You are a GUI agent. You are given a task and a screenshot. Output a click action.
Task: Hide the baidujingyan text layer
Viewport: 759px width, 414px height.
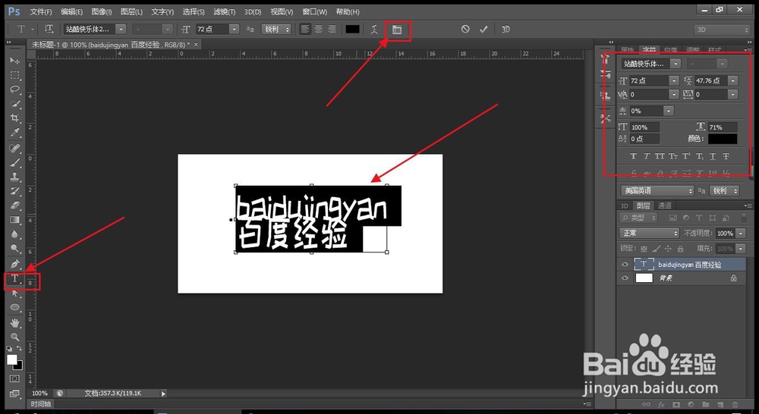(x=625, y=264)
